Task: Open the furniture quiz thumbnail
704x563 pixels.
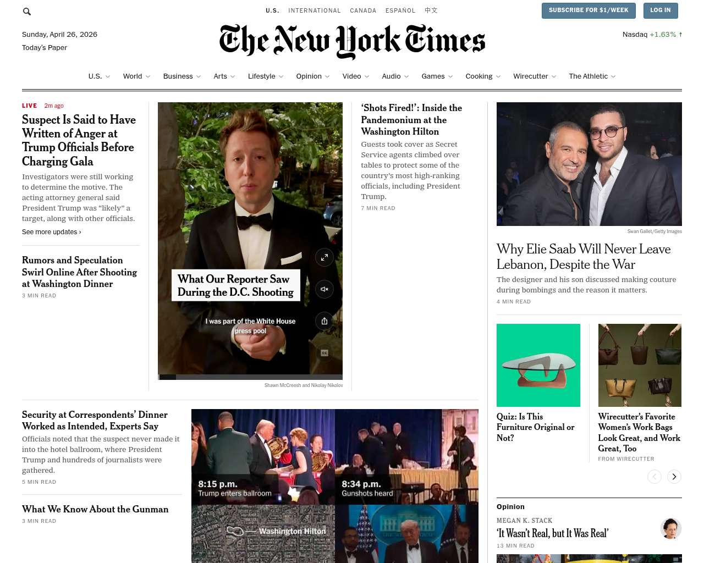Action: [x=538, y=365]
